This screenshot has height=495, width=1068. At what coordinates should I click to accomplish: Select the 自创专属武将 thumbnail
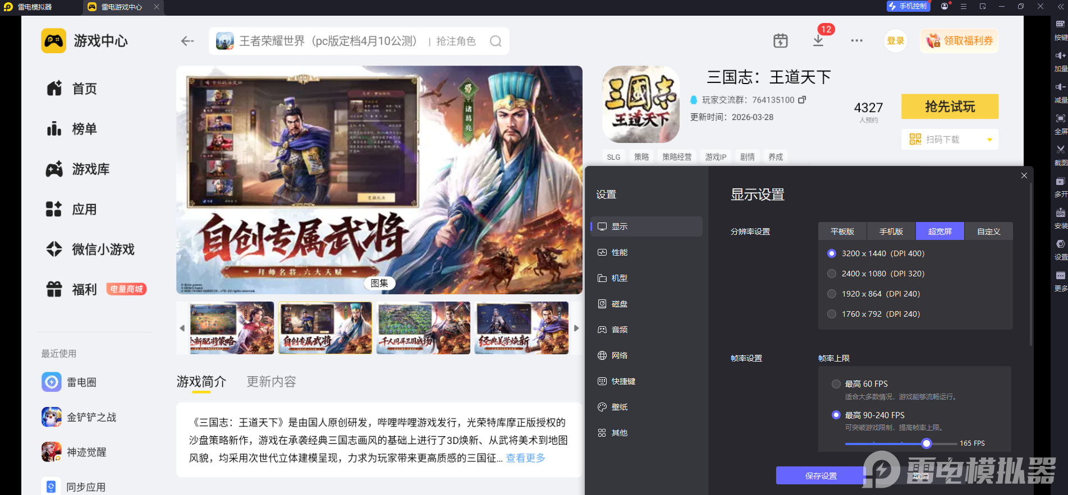[325, 328]
